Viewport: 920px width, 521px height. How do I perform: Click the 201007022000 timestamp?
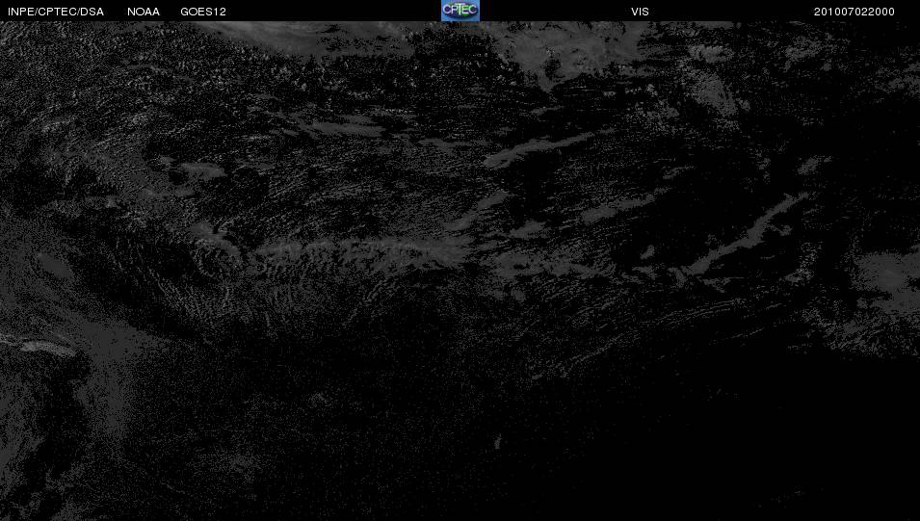pos(854,12)
